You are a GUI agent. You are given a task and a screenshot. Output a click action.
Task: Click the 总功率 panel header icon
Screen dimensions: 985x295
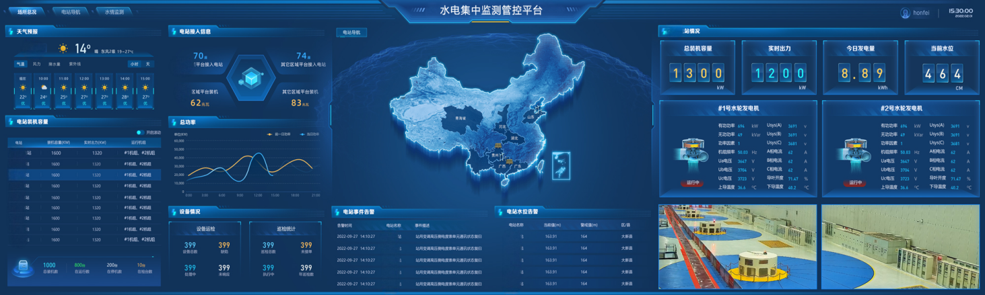(174, 122)
